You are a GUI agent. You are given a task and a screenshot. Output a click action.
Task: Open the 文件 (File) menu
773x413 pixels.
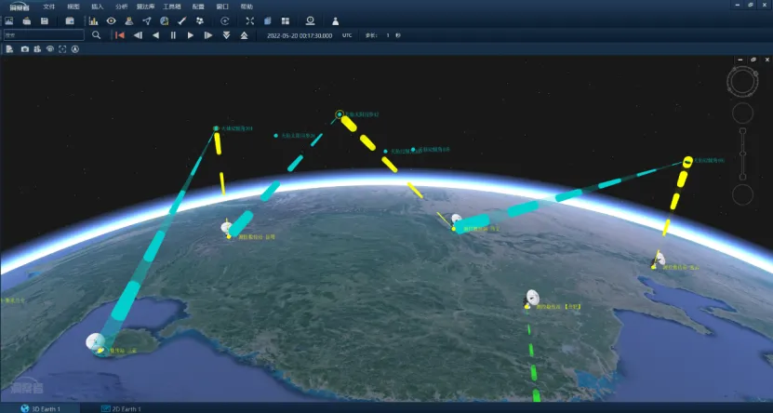pyautogui.click(x=49, y=7)
